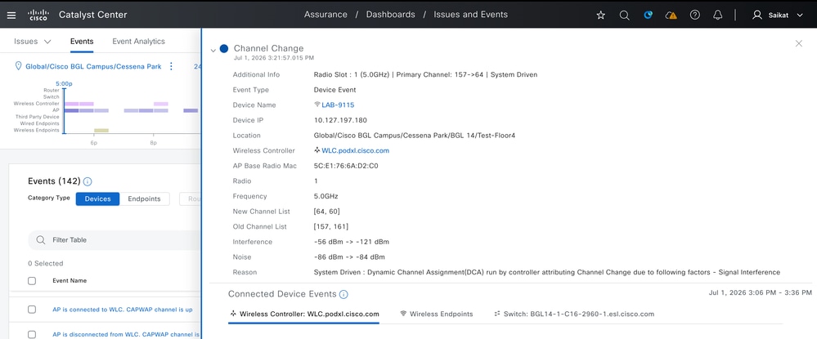Close the Channel Change detail panel
This screenshot has width=817, height=339.
pyautogui.click(x=799, y=44)
